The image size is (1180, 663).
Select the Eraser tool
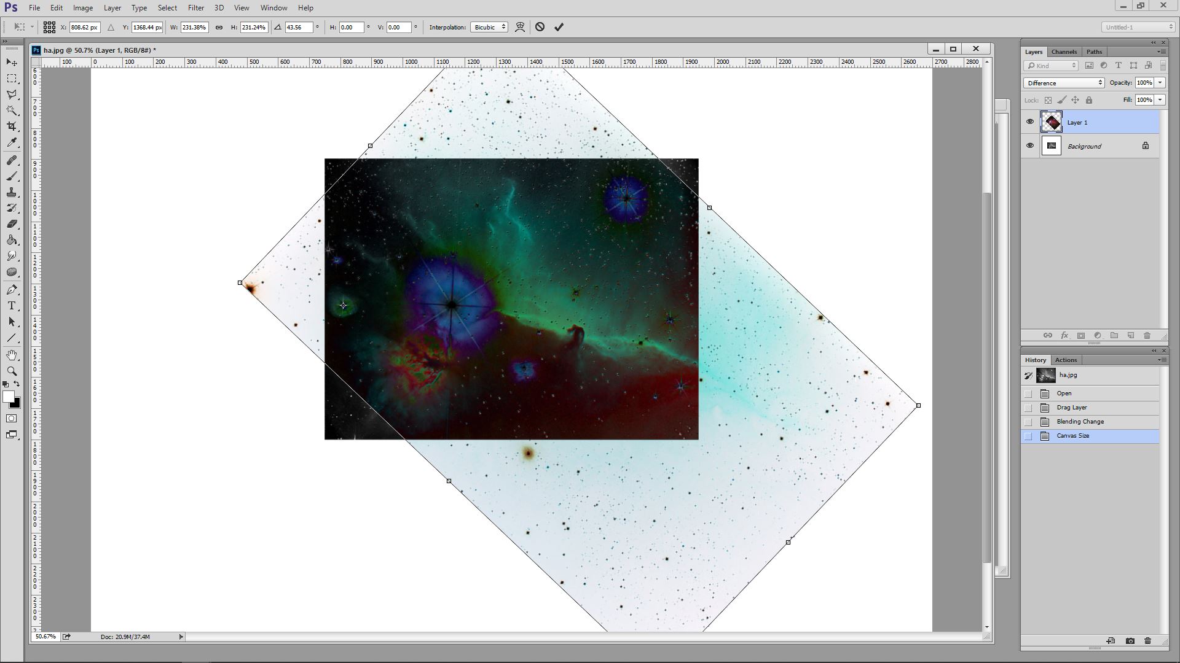(x=12, y=225)
